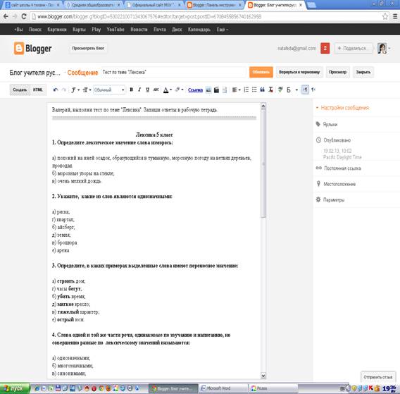
Task: Insert jump break icon
Action: click(225, 90)
